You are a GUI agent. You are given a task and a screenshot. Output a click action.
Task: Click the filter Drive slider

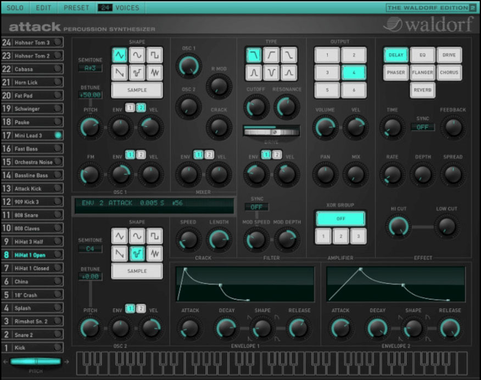pyautogui.click(x=272, y=131)
